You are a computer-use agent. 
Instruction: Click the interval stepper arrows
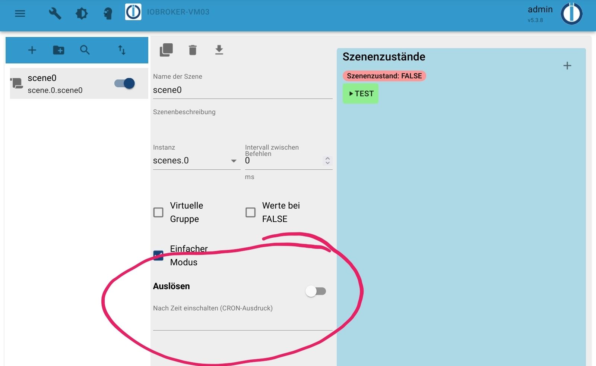(x=327, y=160)
